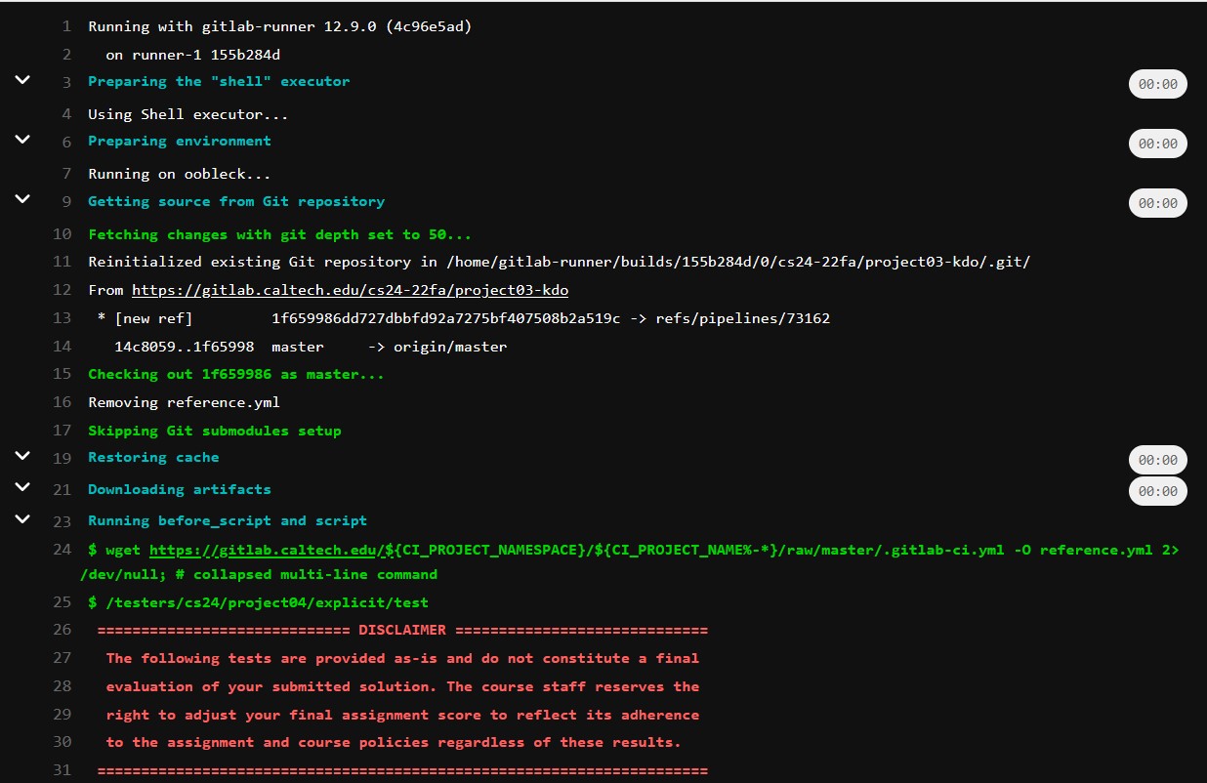Viewport: 1207px width, 783px height.
Task: Open the gitlab.caltech.edu project03-kdo repository link
Action: (350, 290)
